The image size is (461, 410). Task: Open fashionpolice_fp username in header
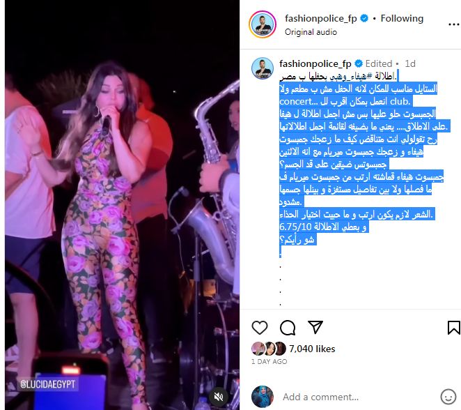pos(321,19)
